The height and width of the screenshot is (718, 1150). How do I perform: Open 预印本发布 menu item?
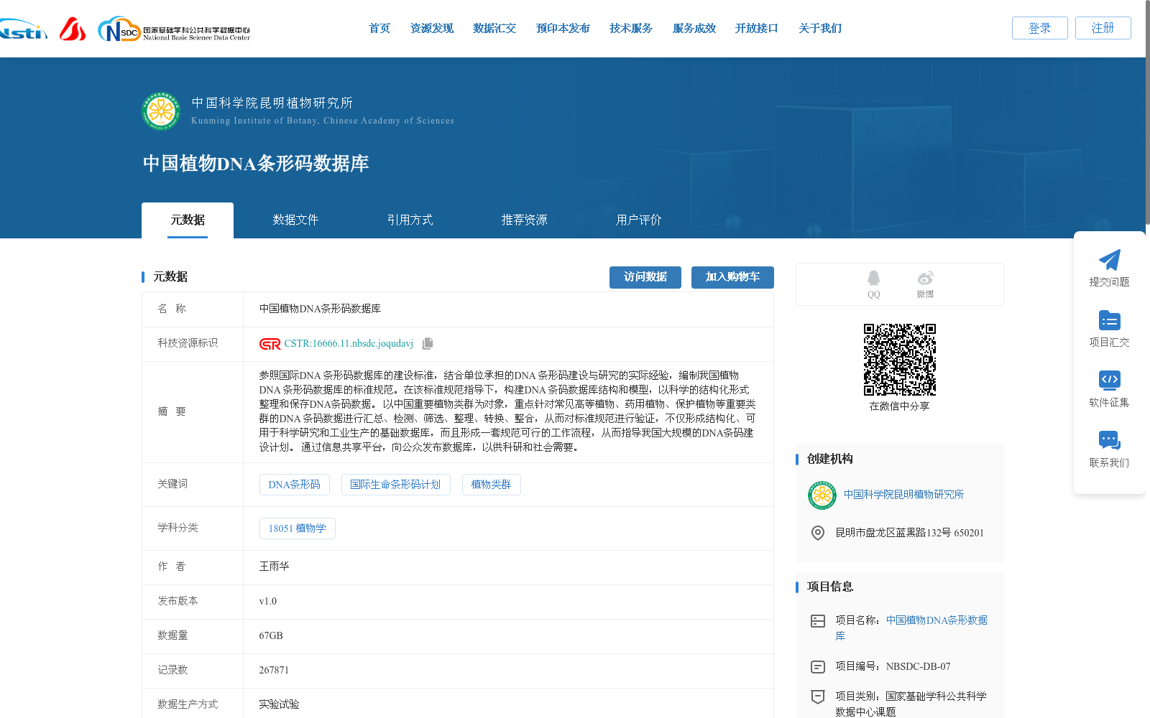[x=563, y=29]
